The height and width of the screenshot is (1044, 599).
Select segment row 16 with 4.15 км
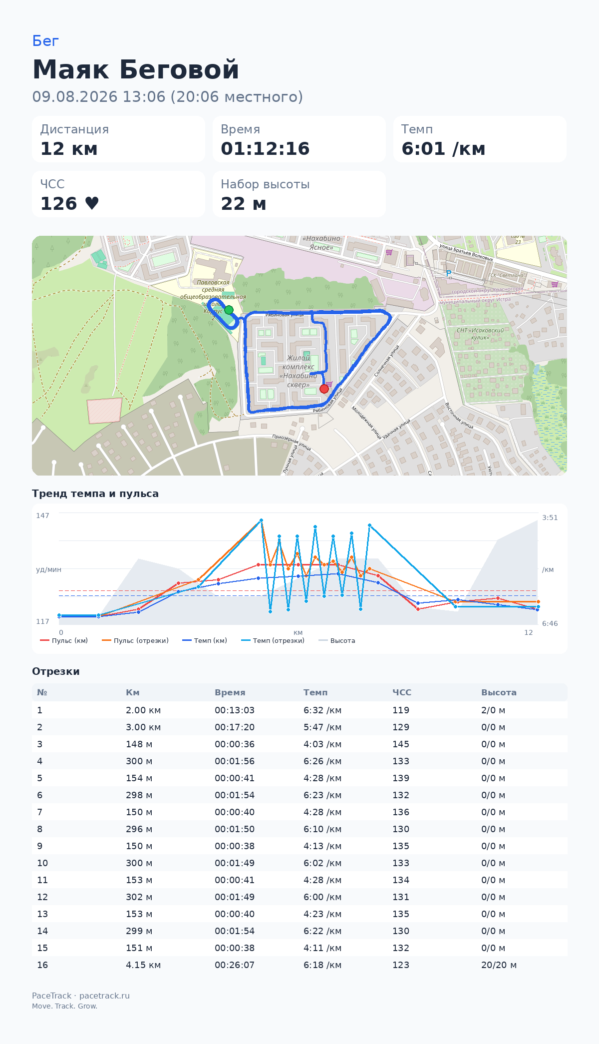click(x=299, y=965)
